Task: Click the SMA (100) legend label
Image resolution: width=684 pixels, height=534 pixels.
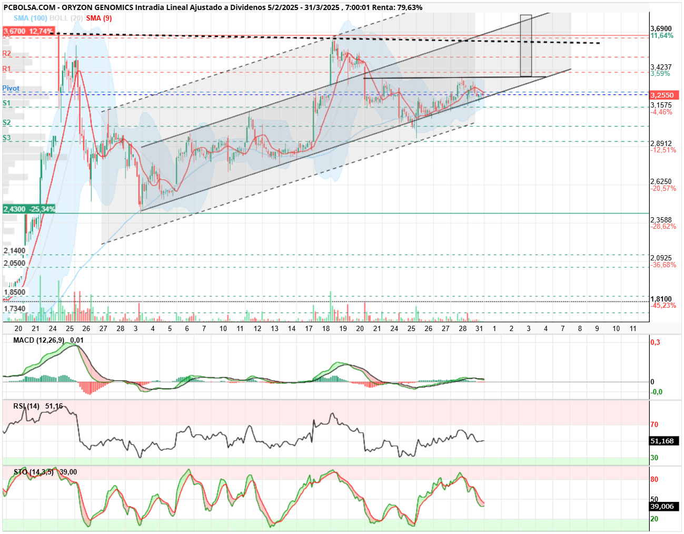Action: [31, 18]
